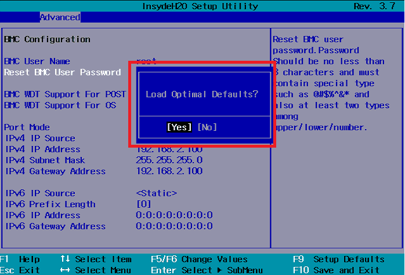The image size is (405, 275).
Task: Click IPv6 prefix length value [0]
Action: click(144, 204)
